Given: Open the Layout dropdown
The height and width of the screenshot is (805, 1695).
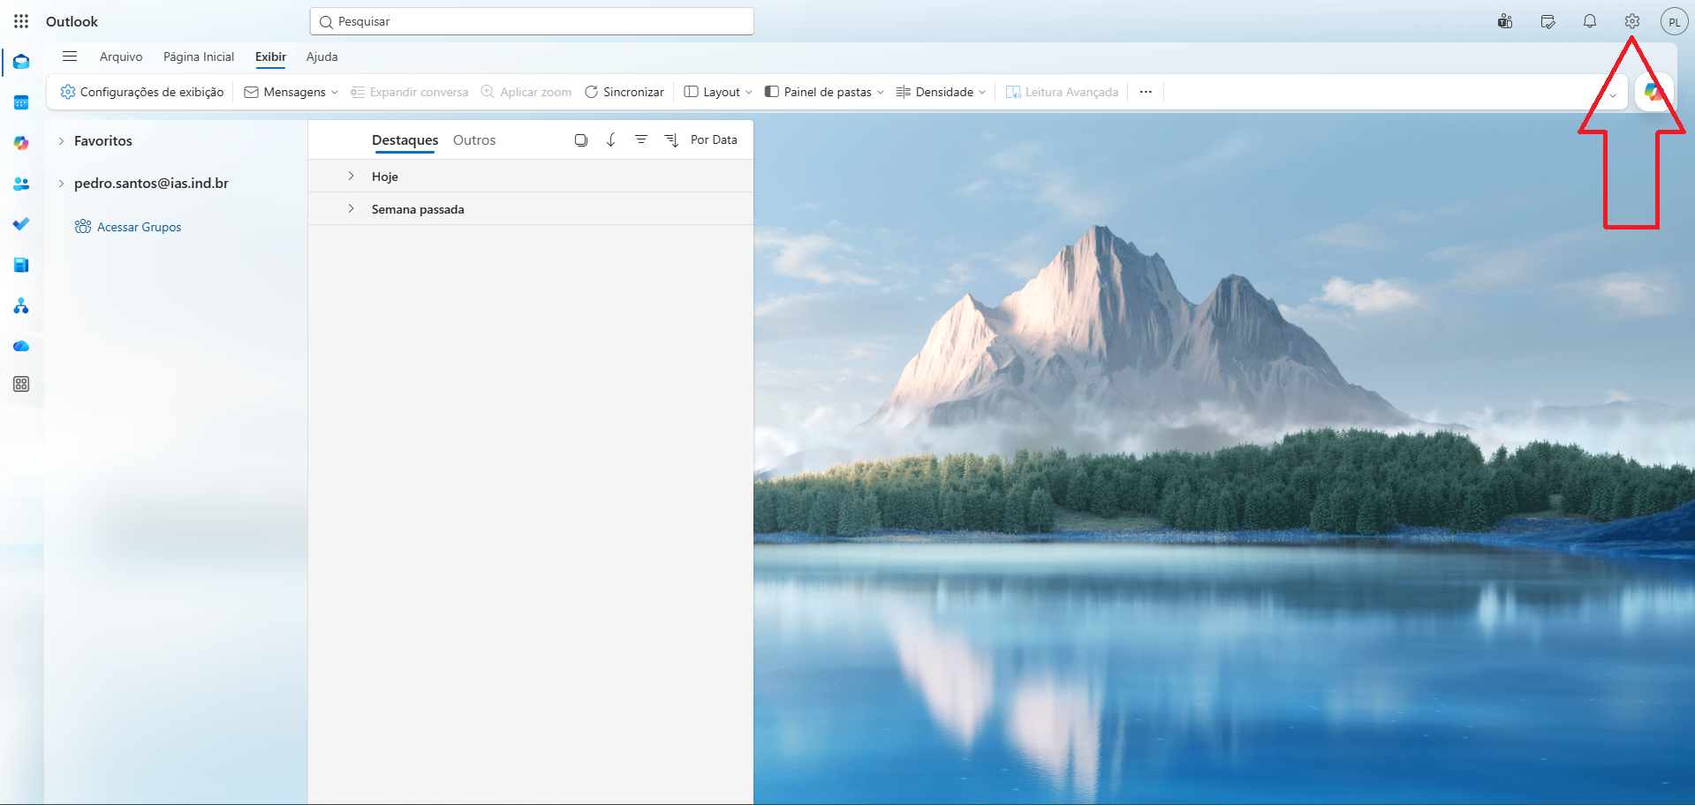Looking at the screenshot, I should click(x=718, y=92).
